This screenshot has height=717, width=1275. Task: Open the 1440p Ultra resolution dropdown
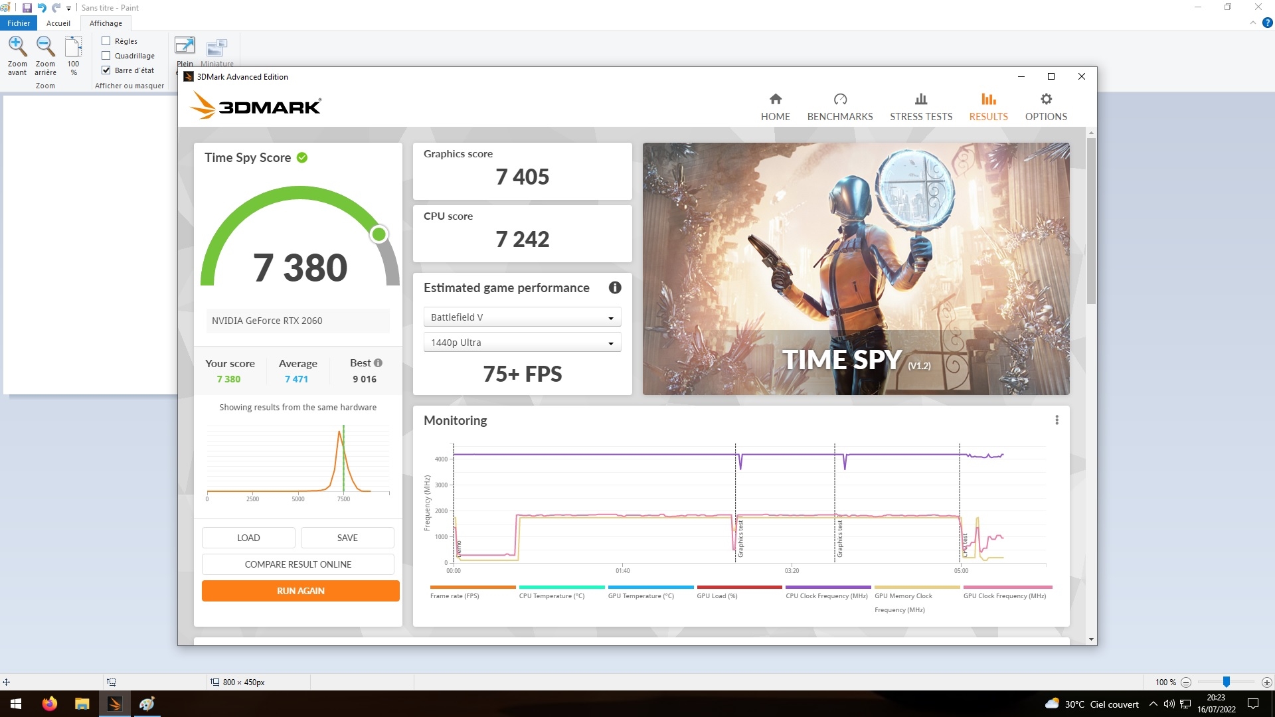click(522, 343)
